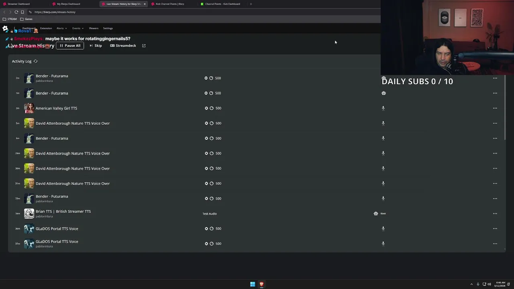The image size is (514, 289).
Task: Click the mic icon on 37m GLaDOS row
Action: 383,244
